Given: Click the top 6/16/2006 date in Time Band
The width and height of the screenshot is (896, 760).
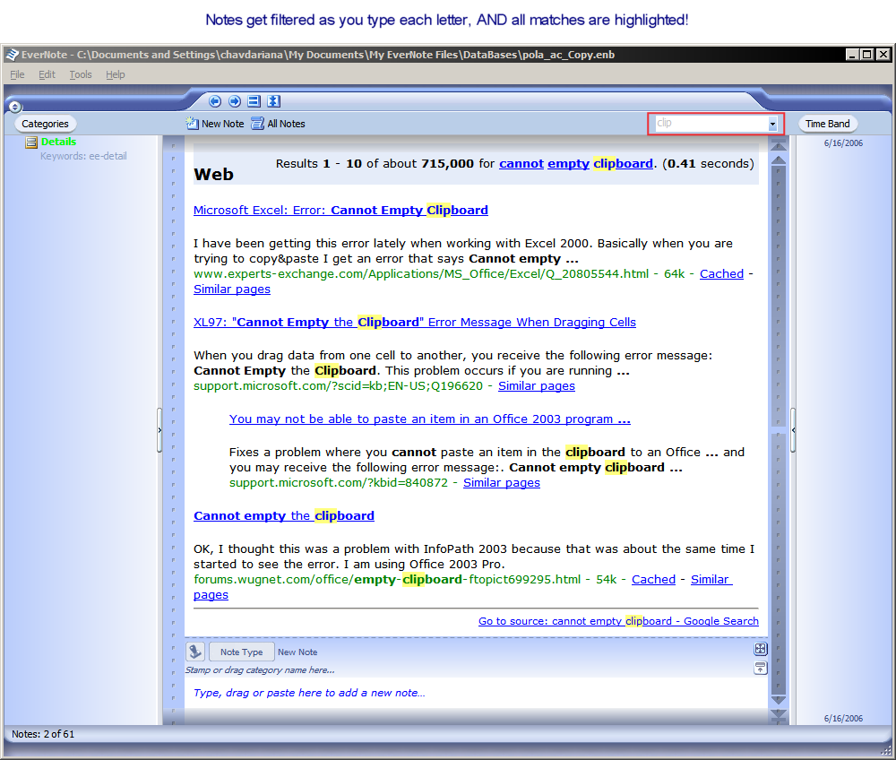Looking at the screenshot, I should click(x=843, y=142).
